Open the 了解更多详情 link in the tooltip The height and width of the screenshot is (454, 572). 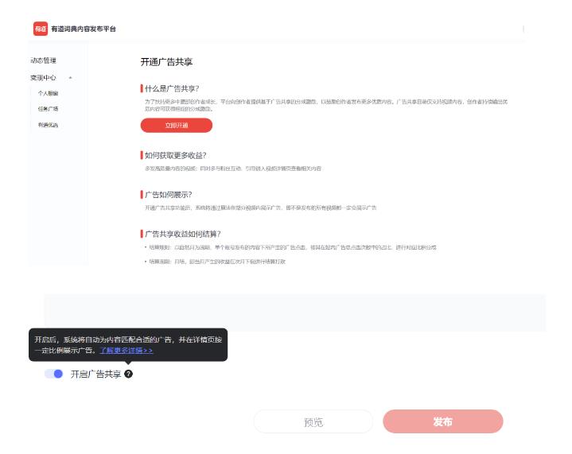(126, 350)
